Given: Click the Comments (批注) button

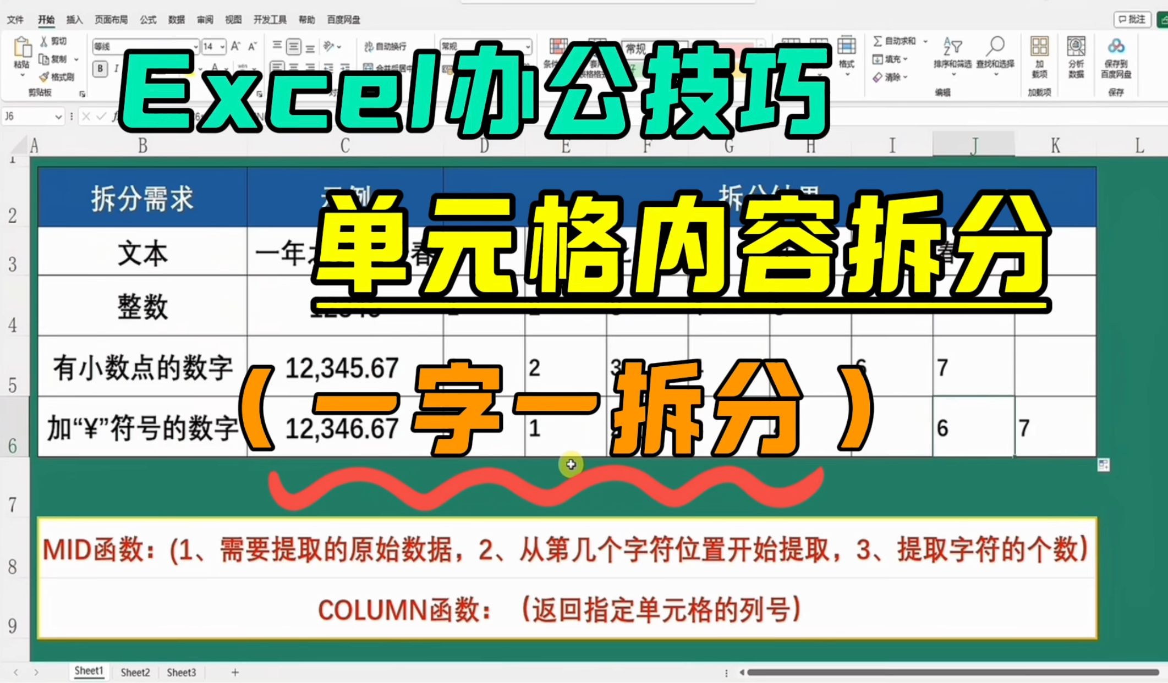Looking at the screenshot, I should (1133, 19).
